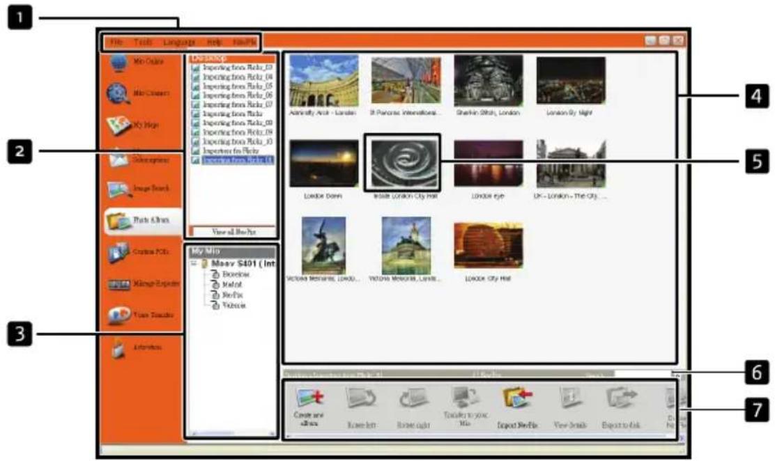Select the UK - London - The City thumbnail
Viewport: 775px width, 461px height.
click(571, 164)
